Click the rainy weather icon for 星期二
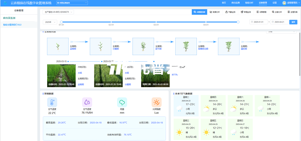 pyautogui.click(x=179, y=109)
